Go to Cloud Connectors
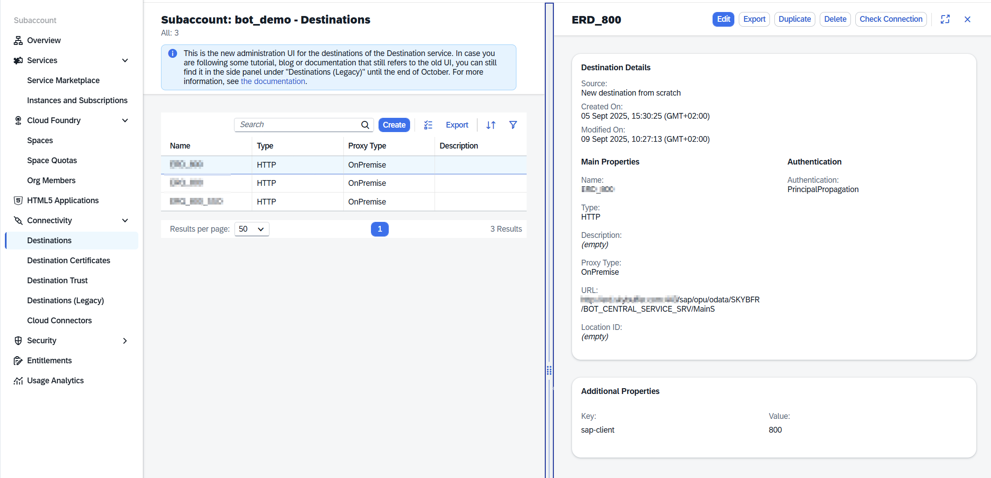991x478 pixels. pos(59,321)
